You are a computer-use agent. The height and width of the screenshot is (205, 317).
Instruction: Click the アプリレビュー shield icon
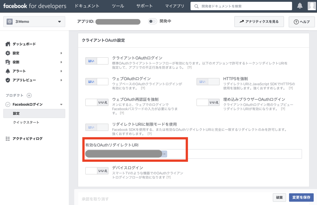[8, 80]
